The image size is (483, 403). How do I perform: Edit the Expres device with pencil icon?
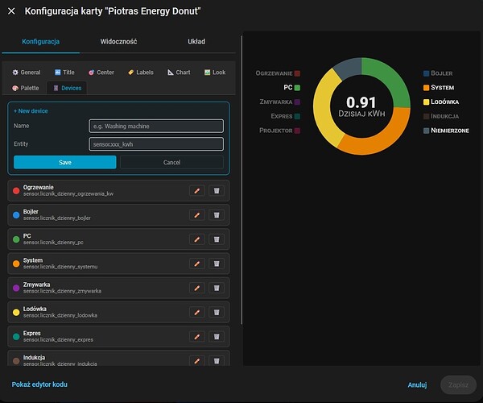point(197,337)
